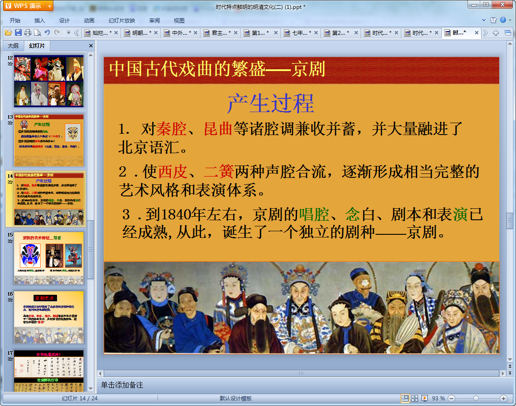
Task: Open the WPS 演示 application menu dropdown arrow
Action: coord(50,6)
